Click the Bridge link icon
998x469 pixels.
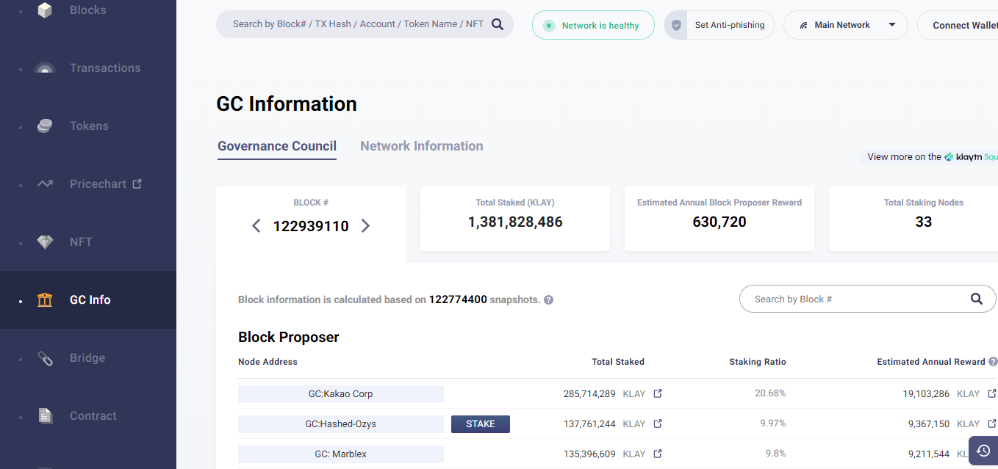[45, 357]
